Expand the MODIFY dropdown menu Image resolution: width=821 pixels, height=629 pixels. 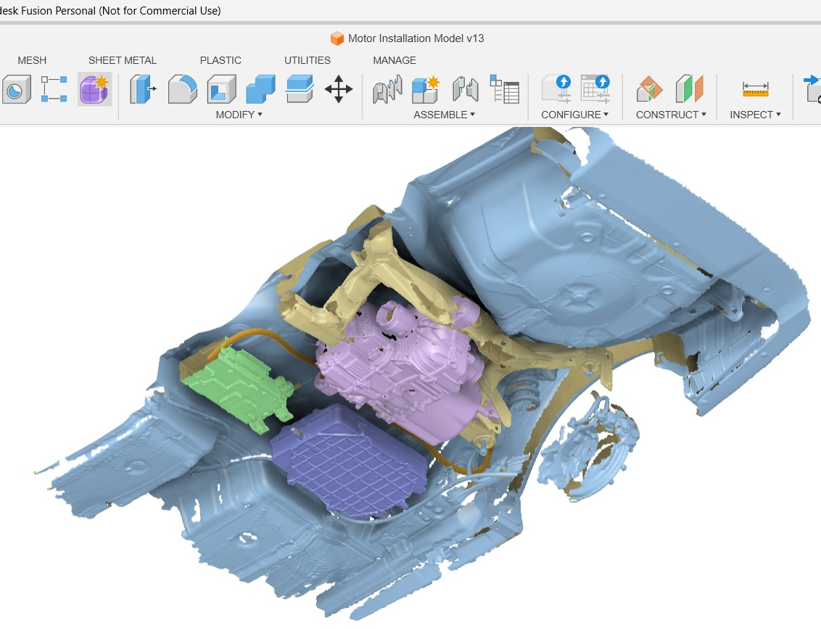[x=239, y=115]
